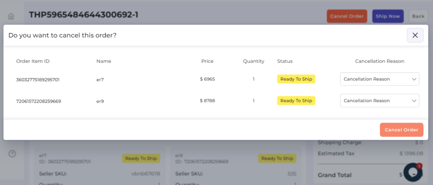433x185 pixels.
Task: Click the red notification badge on chat
Action: pyautogui.click(x=419, y=166)
